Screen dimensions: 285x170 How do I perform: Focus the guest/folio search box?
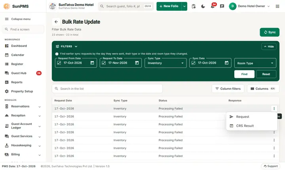click(126, 6)
